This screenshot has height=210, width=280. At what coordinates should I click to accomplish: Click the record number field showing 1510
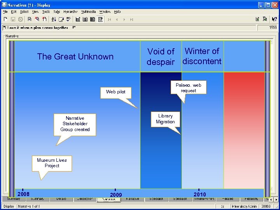[267, 28]
